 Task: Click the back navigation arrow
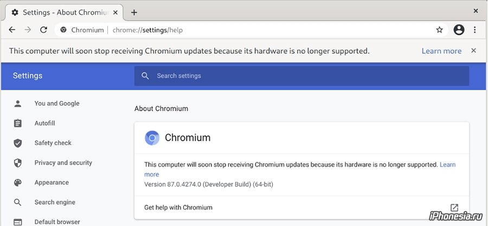pyautogui.click(x=12, y=30)
